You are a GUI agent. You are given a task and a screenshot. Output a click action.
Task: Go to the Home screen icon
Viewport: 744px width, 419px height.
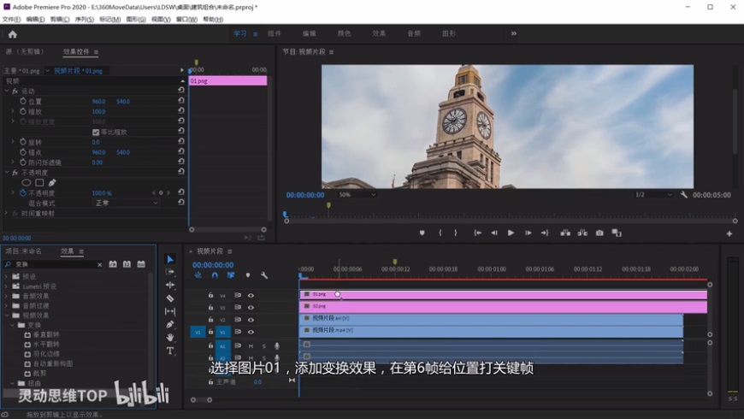tap(12, 34)
